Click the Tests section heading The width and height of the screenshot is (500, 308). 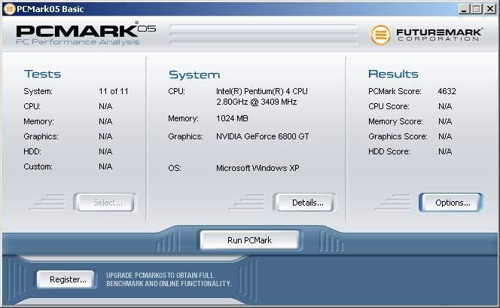click(x=42, y=74)
